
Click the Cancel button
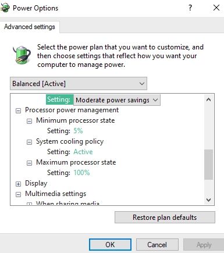click(157, 245)
